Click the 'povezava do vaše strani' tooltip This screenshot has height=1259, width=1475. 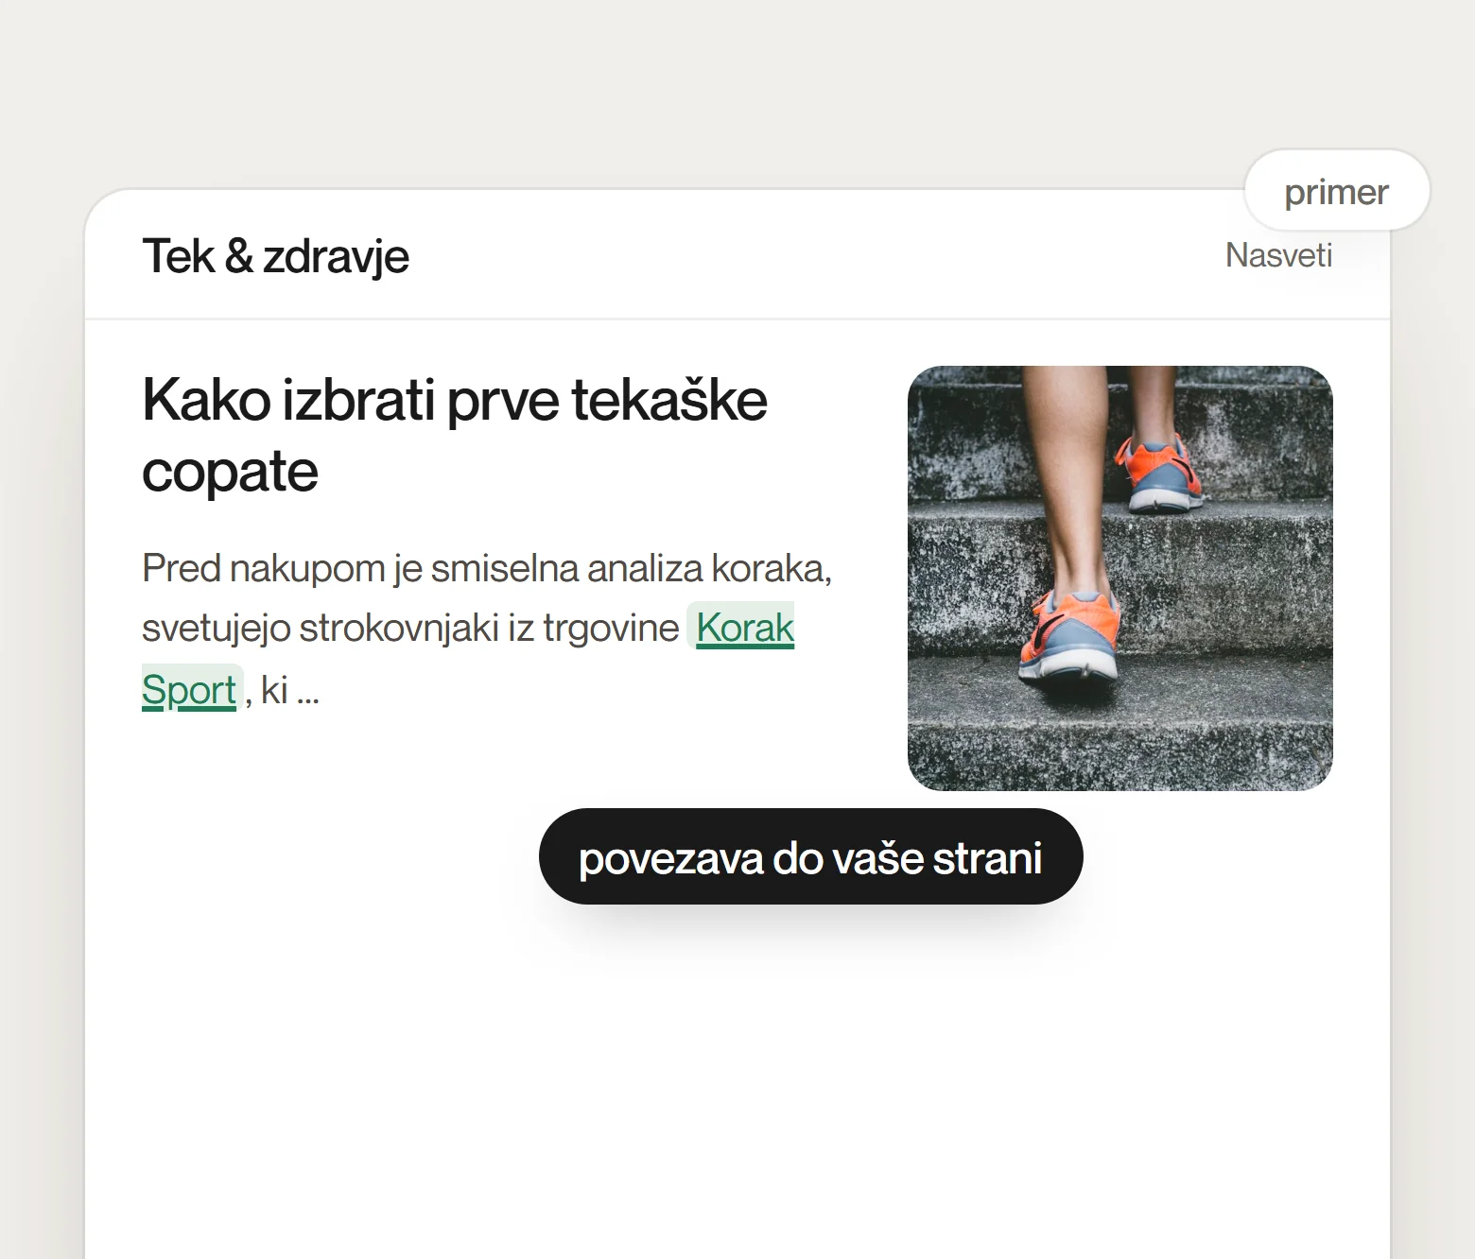tap(810, 856)
